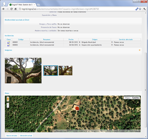
Task: Bookmark page with star icon
Action: 140,9
